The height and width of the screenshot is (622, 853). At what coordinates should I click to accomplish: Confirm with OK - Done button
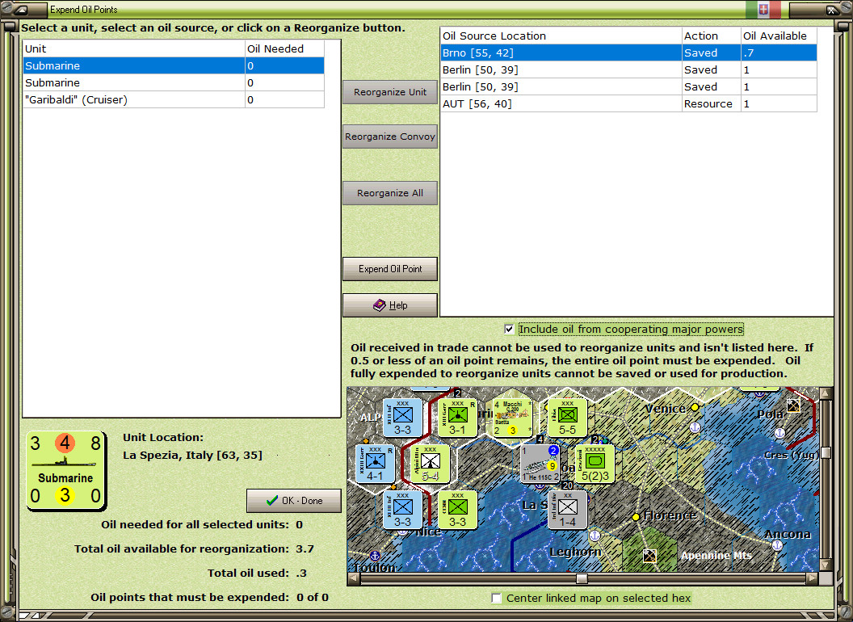tap(294, 501)
